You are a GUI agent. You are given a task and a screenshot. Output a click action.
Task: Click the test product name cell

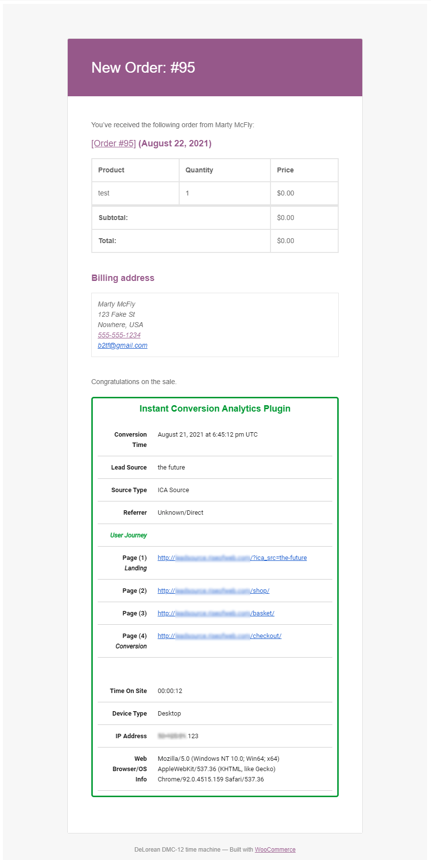click(104, 194)
